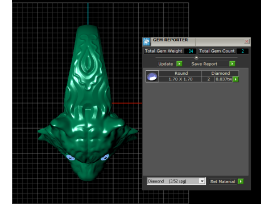Image resolution: width=273 pixels, height=204 pixels.
Task: Click the 0.037tw weight cell
Action: pos(224,79)
